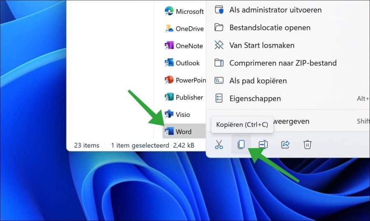Screen dimensions: 370x221
Task: Click the Rename icon
Action: tap(263, 144)
